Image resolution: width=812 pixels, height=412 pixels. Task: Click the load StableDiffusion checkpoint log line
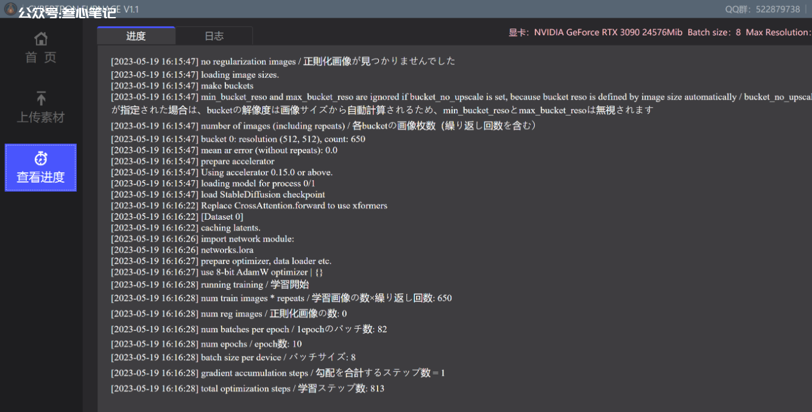(x=218, y=195)
